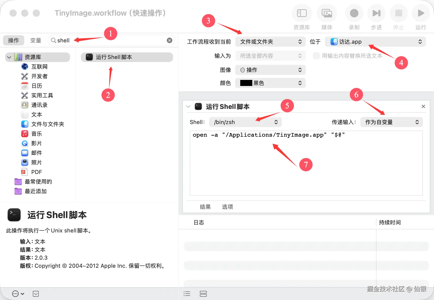Screen dimensions: 434x300
Task: Open the /bin/zsh Shell dropdown
Action: [246, 122]
